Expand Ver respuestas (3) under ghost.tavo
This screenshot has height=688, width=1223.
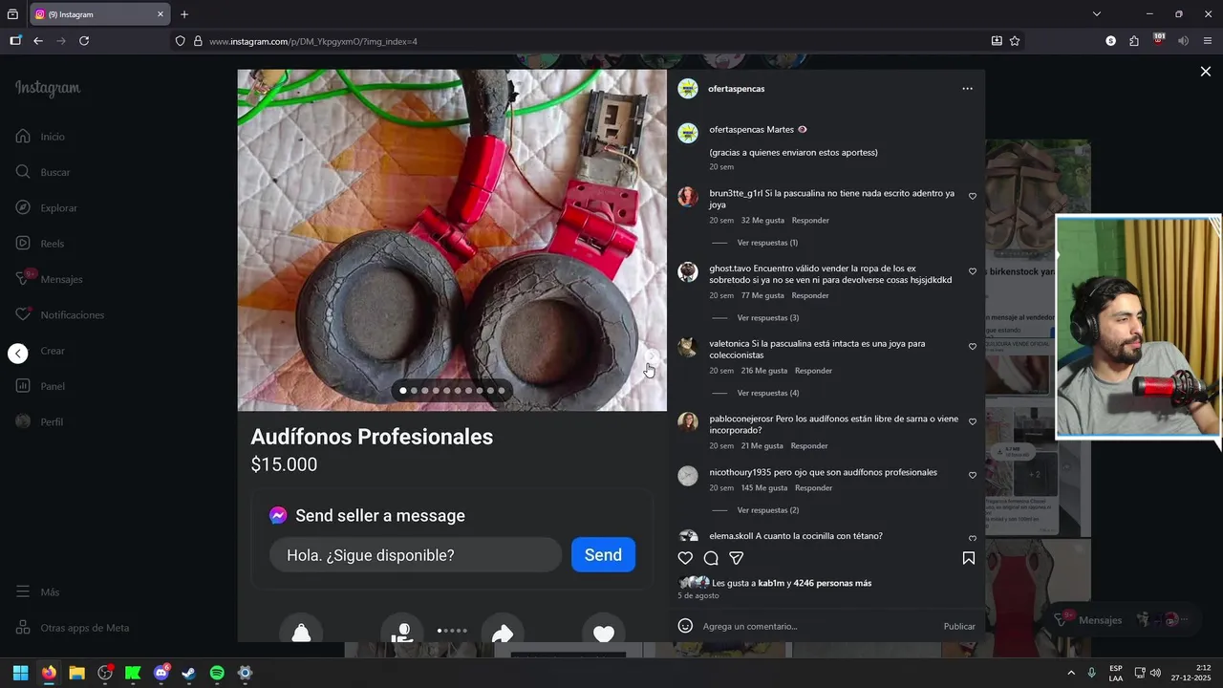click(x=767, y=318)
